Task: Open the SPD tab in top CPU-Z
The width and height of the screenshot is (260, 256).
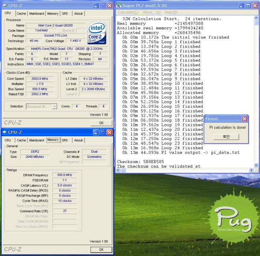Action: pyautogui.click(x=65, y=14)
